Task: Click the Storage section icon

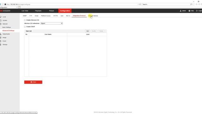Action: click(x=1, y=44)
